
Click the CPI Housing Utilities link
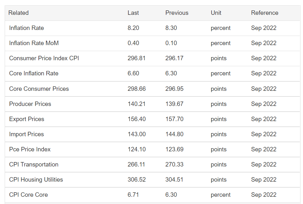pos(36,180)
